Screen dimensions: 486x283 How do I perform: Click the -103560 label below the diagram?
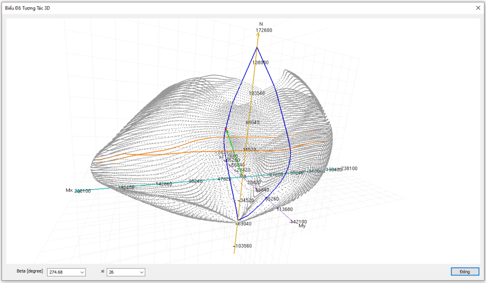[x=242, y=246]
